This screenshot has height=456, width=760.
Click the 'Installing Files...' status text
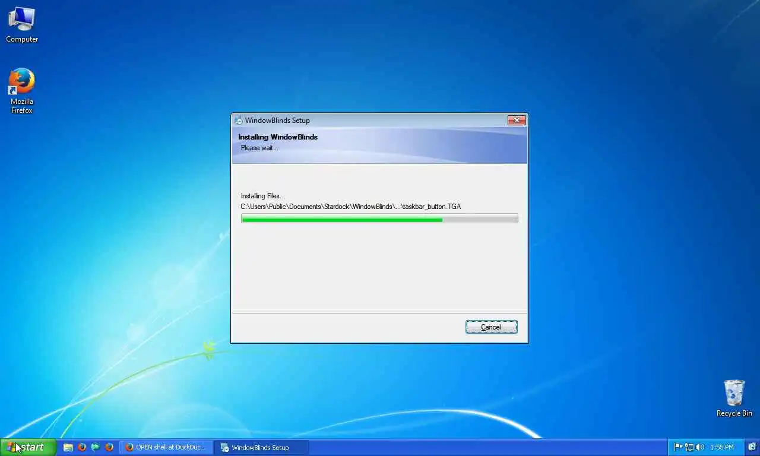(262, 196)
